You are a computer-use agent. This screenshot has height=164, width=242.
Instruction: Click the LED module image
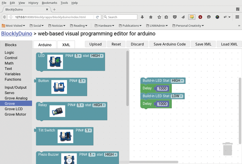(x=55, y=62)
